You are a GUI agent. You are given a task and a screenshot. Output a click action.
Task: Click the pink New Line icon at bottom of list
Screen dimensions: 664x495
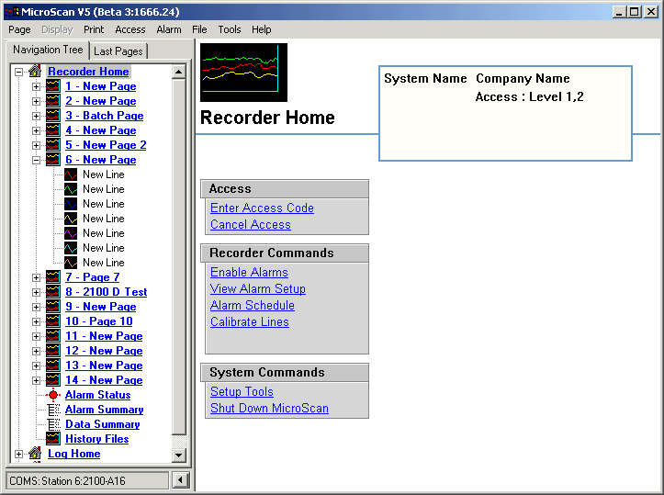tap(71, 263)
